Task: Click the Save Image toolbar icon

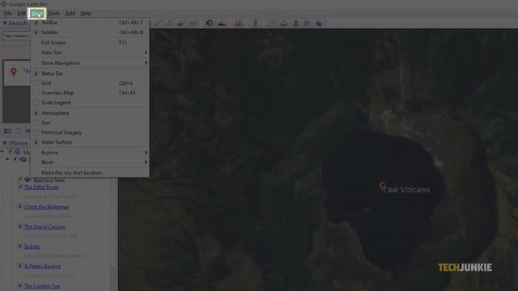Action: (x=296, y=23)
